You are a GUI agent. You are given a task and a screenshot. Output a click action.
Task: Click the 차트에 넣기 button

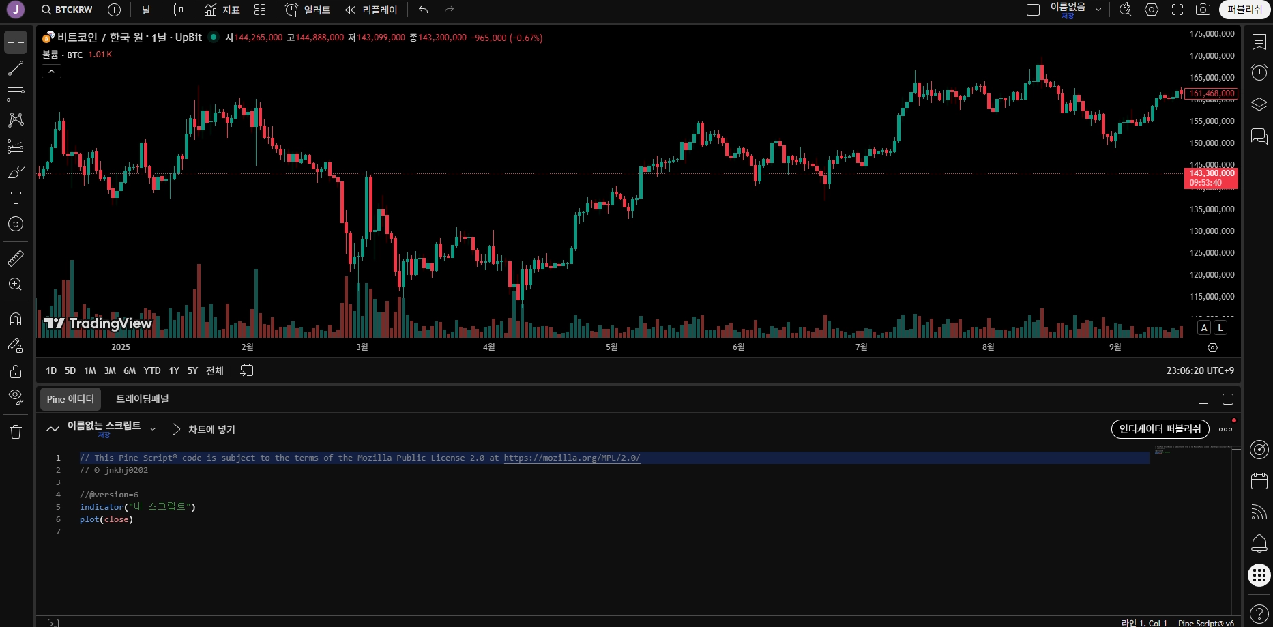pos(203,429)
